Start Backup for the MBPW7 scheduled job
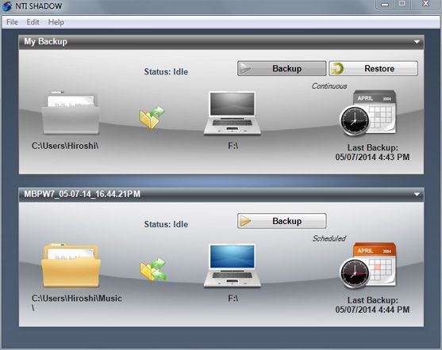The height and width of the screenshot is (350, 442). pyautogui.click(x=282, y=221)
